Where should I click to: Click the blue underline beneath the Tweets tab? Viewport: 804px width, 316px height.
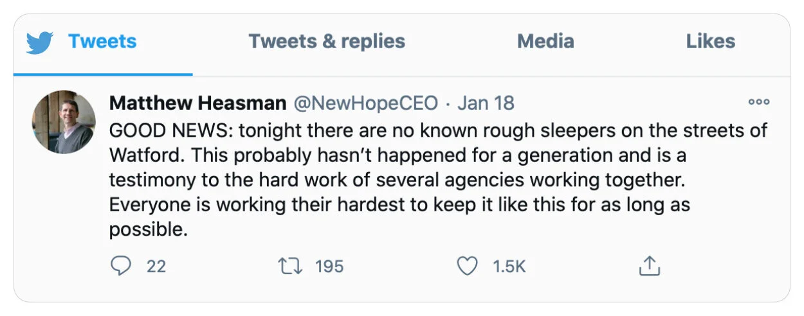(103, 75)
